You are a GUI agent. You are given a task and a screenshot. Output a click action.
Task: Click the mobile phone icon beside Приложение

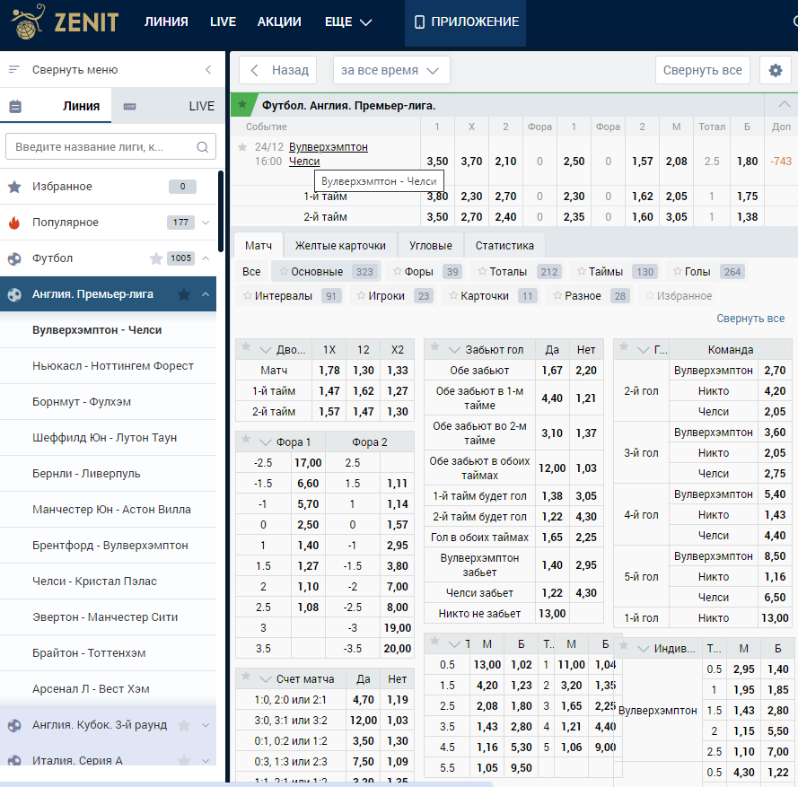[419, 22]
